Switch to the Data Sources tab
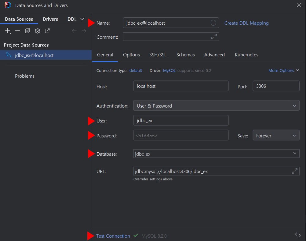Image resolution: width=306 pixels, height=241 pixels. [19, 19]
